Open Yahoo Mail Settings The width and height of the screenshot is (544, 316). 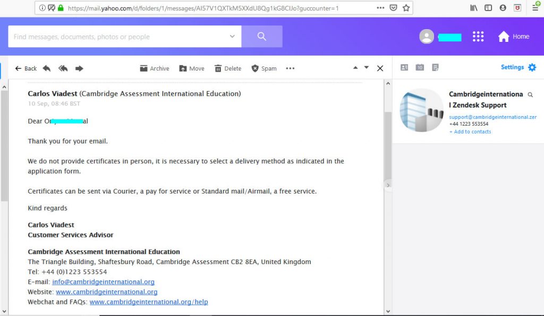point(518,67)
